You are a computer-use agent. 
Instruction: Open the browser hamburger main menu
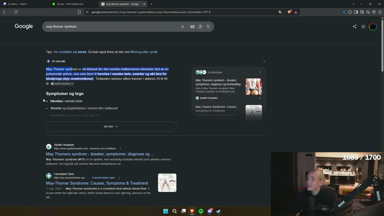[380, 12]
